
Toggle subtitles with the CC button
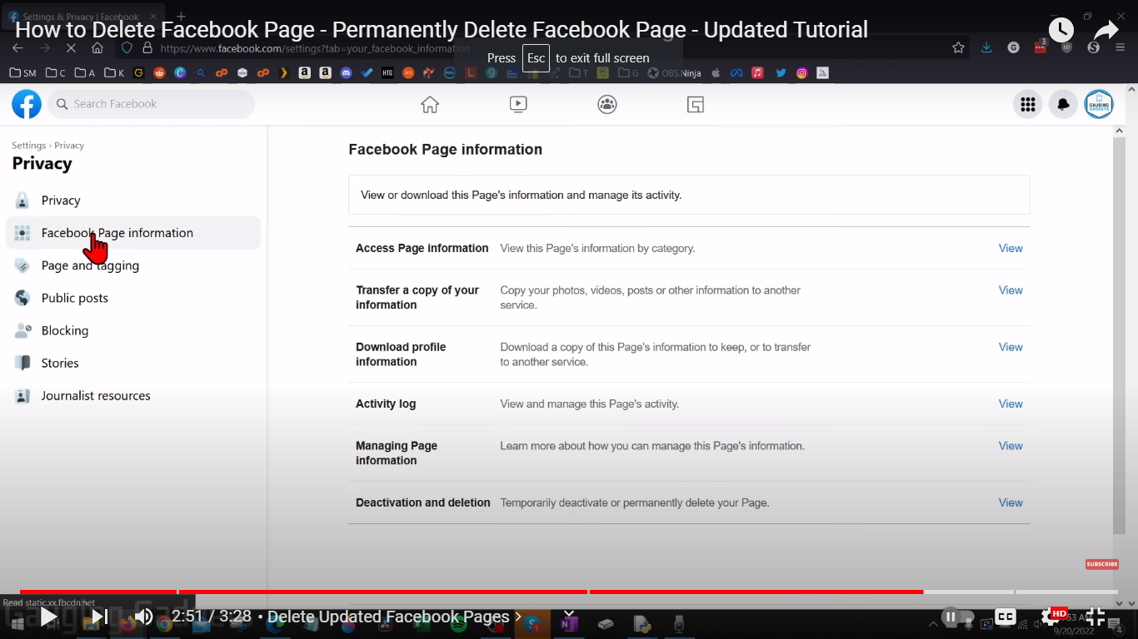(x=1006, y=617)
